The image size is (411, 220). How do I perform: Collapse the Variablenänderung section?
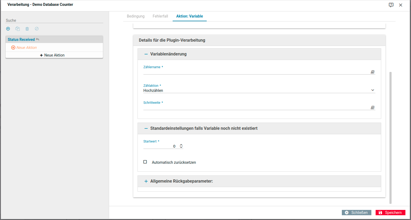pyautogui.click(x=146, y=54)
